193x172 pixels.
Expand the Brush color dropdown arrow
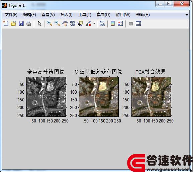pos(94,23)
